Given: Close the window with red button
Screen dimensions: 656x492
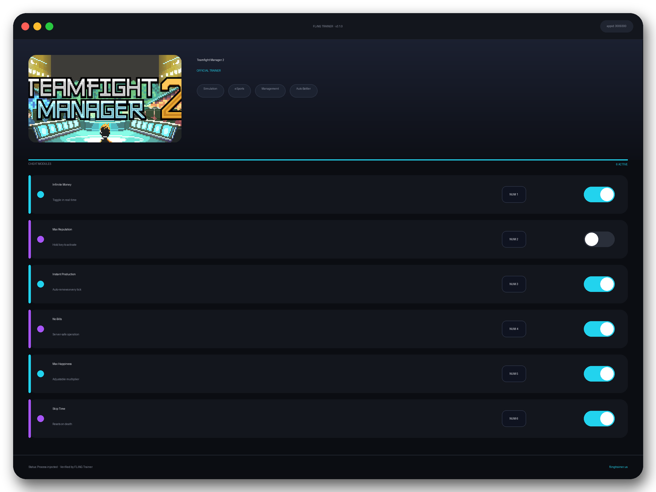Looking at the screenshot, I should (x=25, y=27).
